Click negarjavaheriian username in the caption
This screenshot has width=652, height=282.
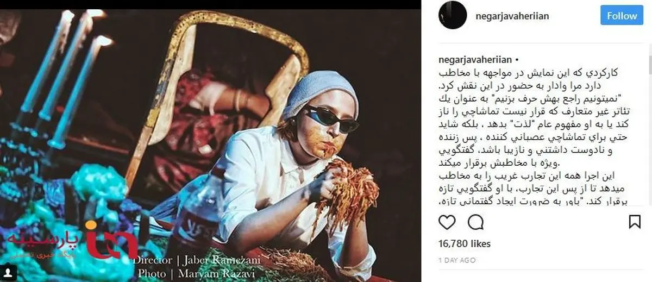(474, 60)
